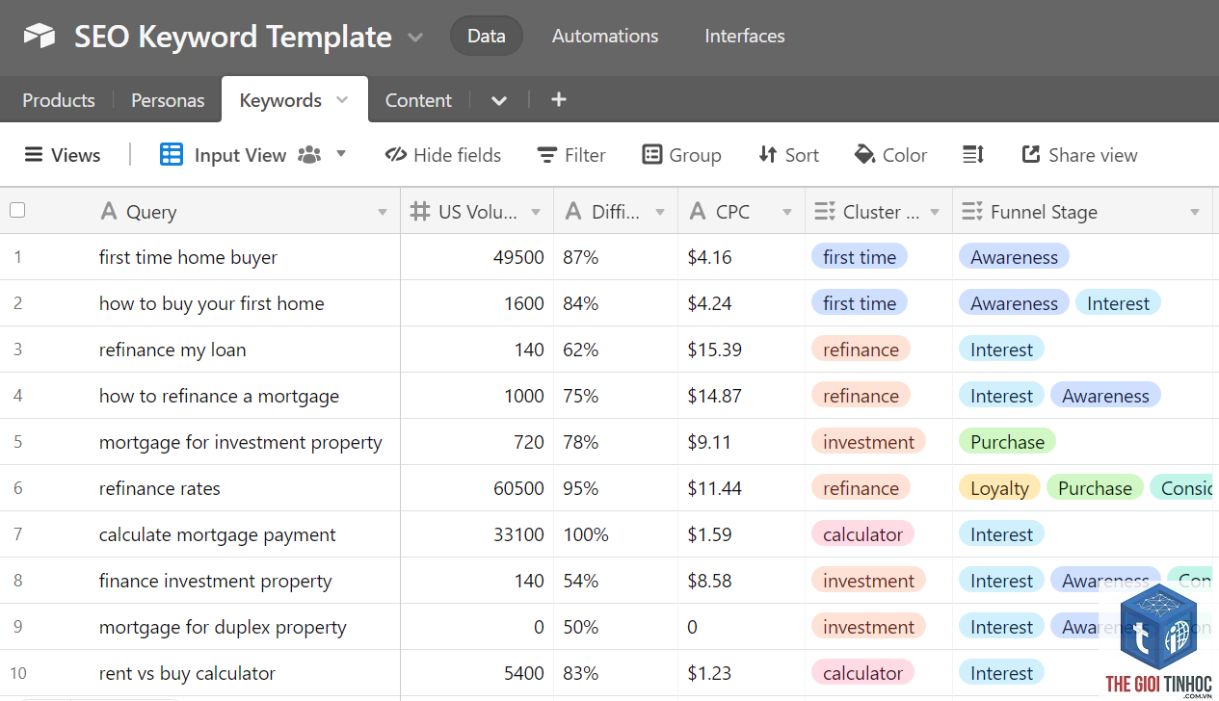Open the Filter menu
Image resolution: width=1219 pixels, height=701 pixels.
[x=571, y=155]
